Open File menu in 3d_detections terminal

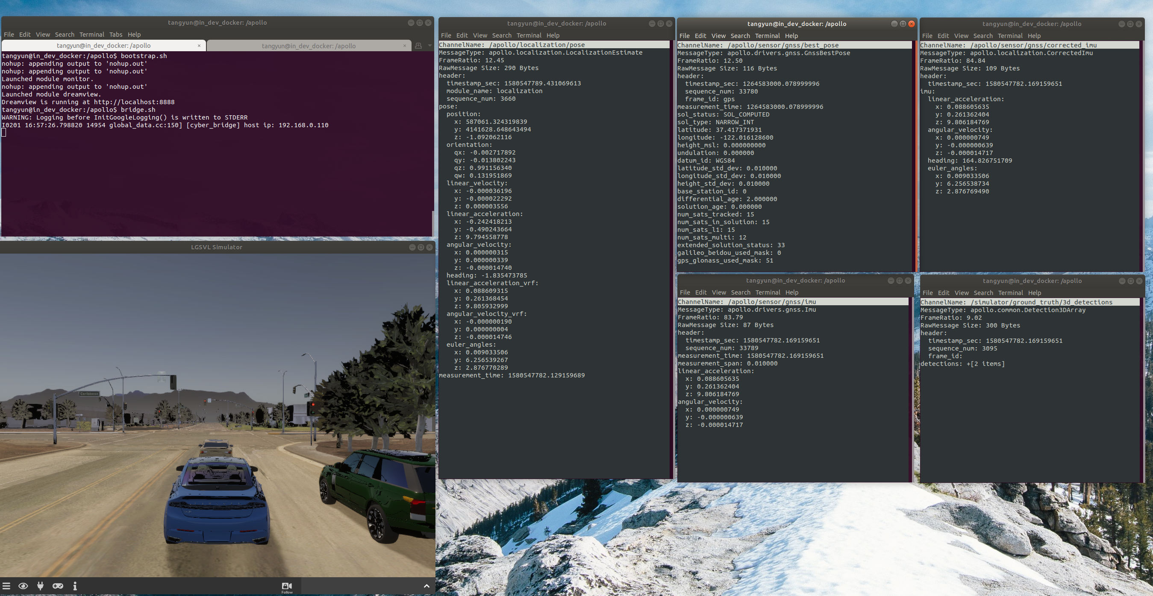point(928,293)
